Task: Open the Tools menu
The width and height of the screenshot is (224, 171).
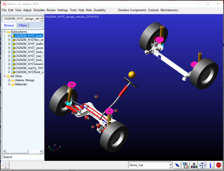Action: pyautogui.click(x=73, y=10)
